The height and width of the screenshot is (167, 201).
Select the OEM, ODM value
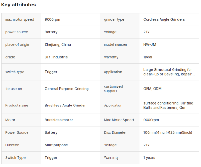click(x=152, y=89)
